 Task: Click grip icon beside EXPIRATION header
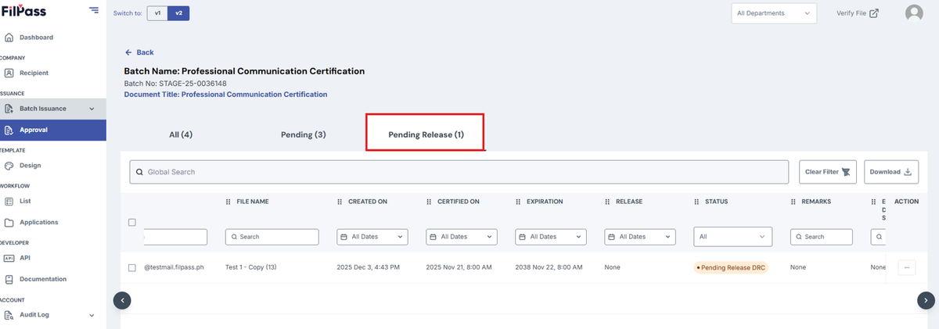tap(518, 202)
